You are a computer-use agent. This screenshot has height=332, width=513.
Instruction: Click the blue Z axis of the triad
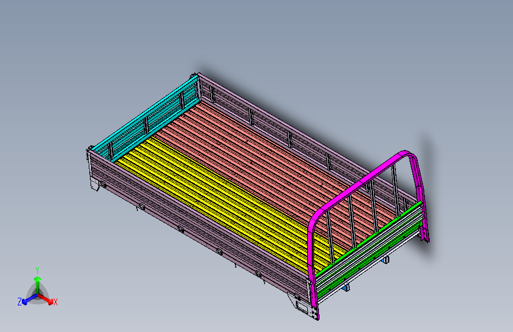point(30,300)
